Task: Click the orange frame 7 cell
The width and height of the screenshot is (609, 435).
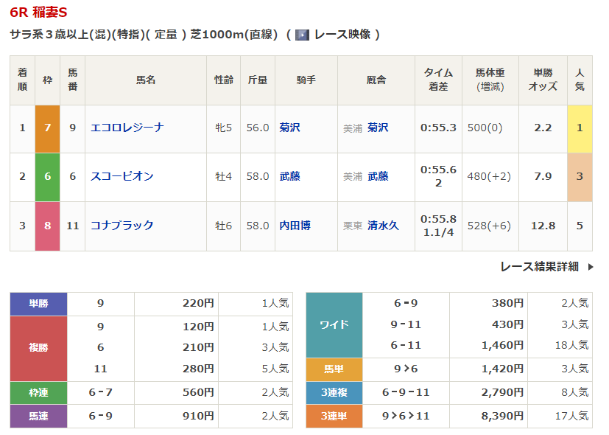Action: click(x=47, y=129)
